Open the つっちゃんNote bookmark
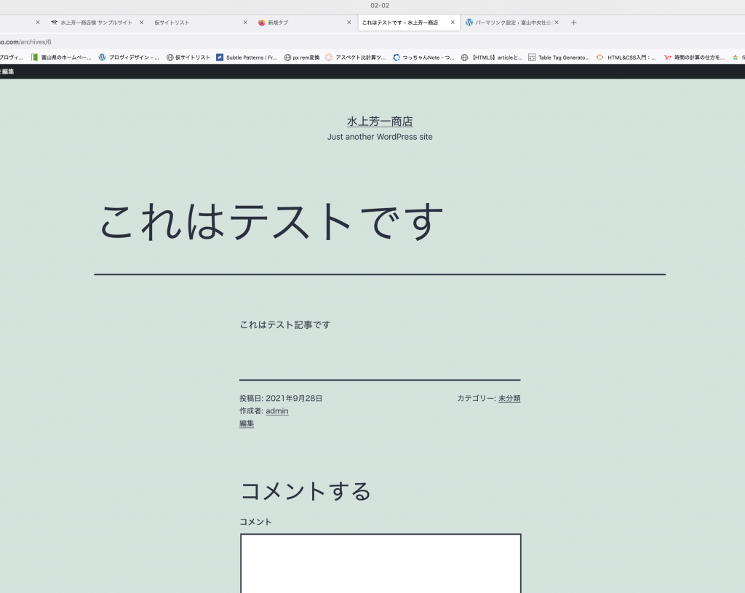The width and height of the screenshot is (745, 593). pos(424,57)
